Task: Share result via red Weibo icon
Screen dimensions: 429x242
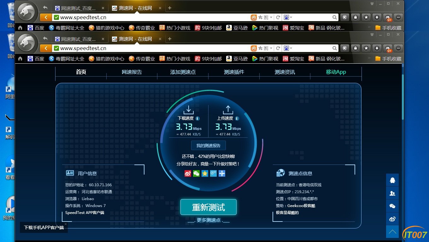Action: pos(188,173)
